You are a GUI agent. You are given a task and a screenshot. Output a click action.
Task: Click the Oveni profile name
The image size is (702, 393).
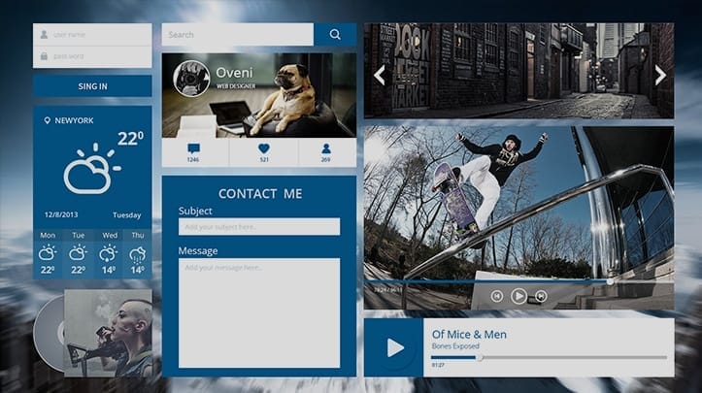click(x=234, y=74)
